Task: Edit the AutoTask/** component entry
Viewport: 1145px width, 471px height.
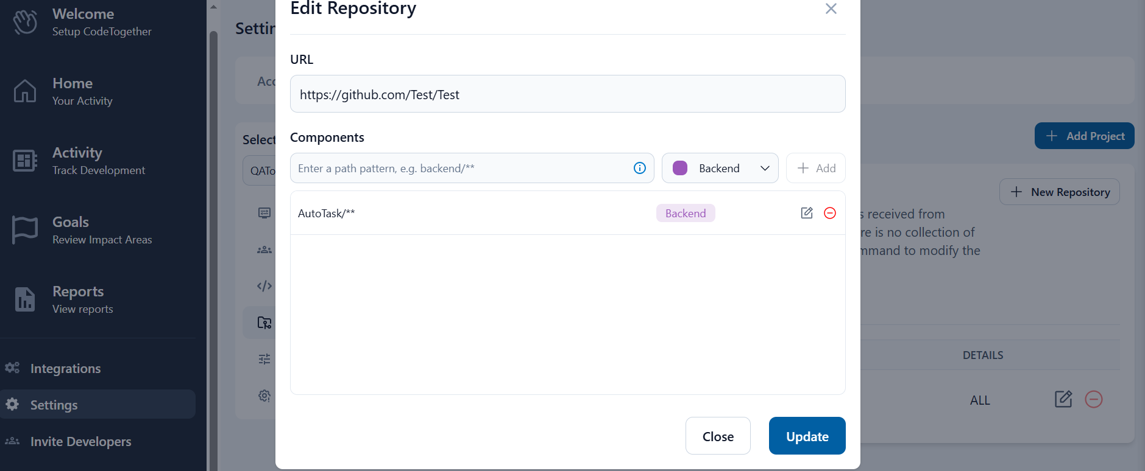Action: point(807,213)
